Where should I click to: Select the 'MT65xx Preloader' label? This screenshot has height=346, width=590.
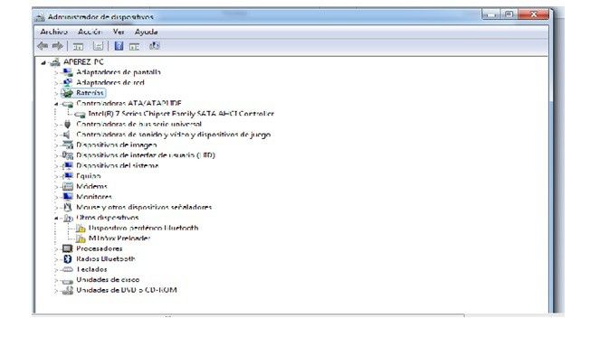(x=119, y=238)
